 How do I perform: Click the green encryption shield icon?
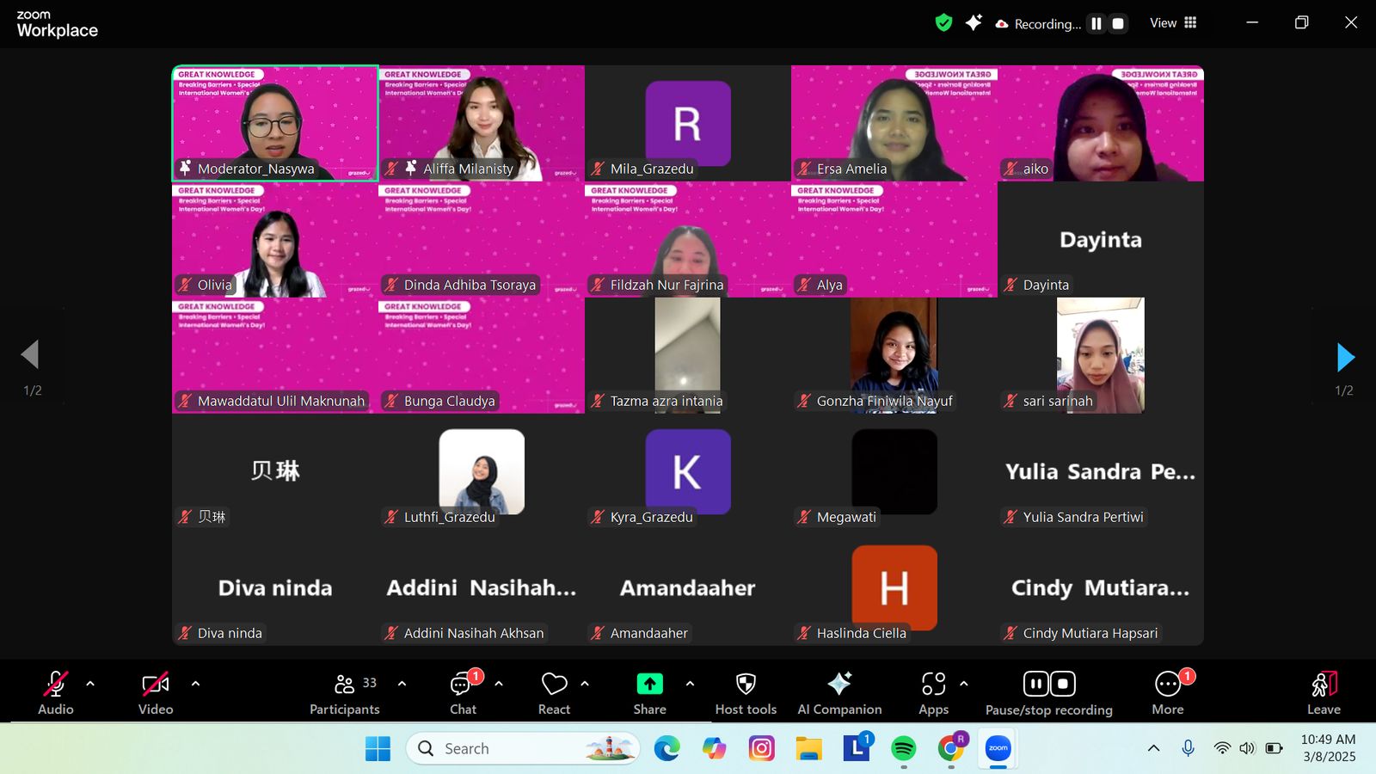(943, 23)
